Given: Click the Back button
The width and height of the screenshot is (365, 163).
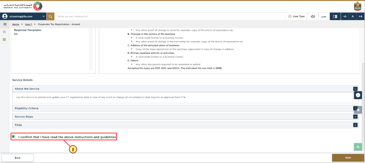Looking at the screenshot, I should tap(18, 158).
